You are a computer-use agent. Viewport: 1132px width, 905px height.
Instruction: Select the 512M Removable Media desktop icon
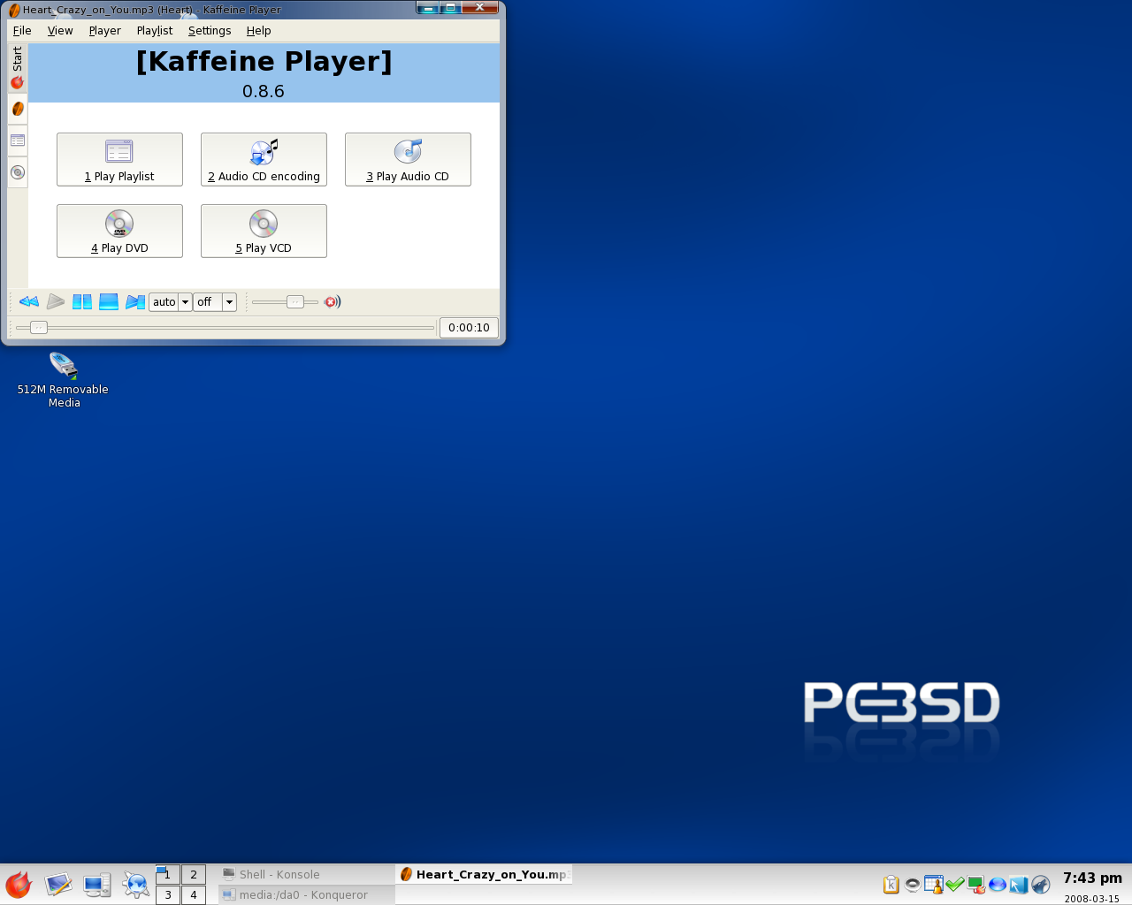pyautogui.click(x=63, y=380)
